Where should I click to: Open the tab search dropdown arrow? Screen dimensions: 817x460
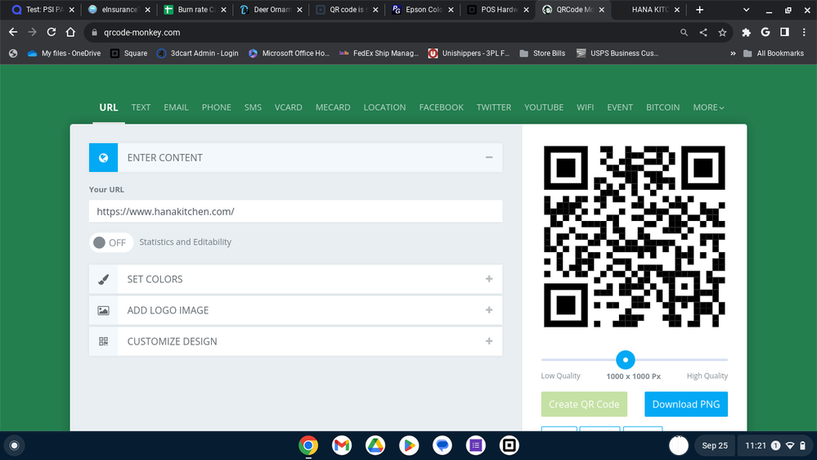pos(746,9)
